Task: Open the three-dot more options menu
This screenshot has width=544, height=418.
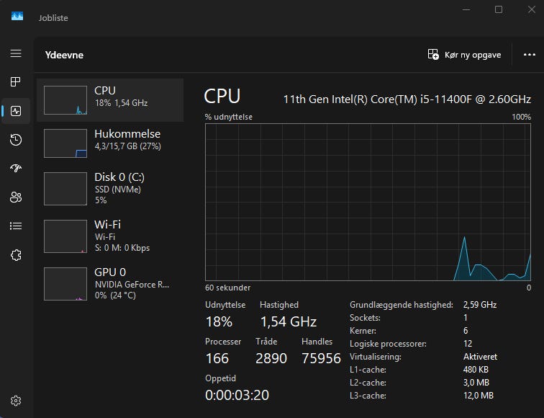Action: tap(530, 54)
